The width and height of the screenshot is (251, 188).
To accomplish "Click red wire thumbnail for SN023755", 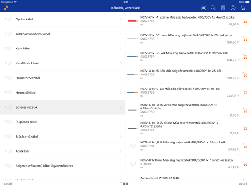I will [x=133, y=21].
